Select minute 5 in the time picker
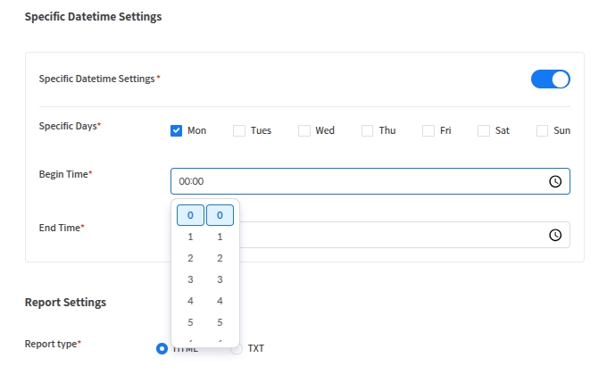Viewport: 607px width, 383px height. click(220, 322)
